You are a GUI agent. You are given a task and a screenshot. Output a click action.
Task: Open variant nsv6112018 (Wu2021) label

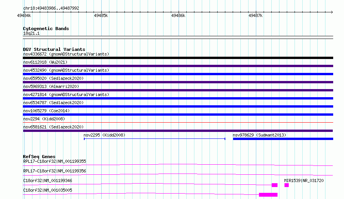pos(45,62)
